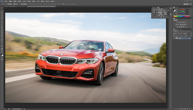Select the Path Selection tool
Screen dimensions: 193x110
[2, 44]
